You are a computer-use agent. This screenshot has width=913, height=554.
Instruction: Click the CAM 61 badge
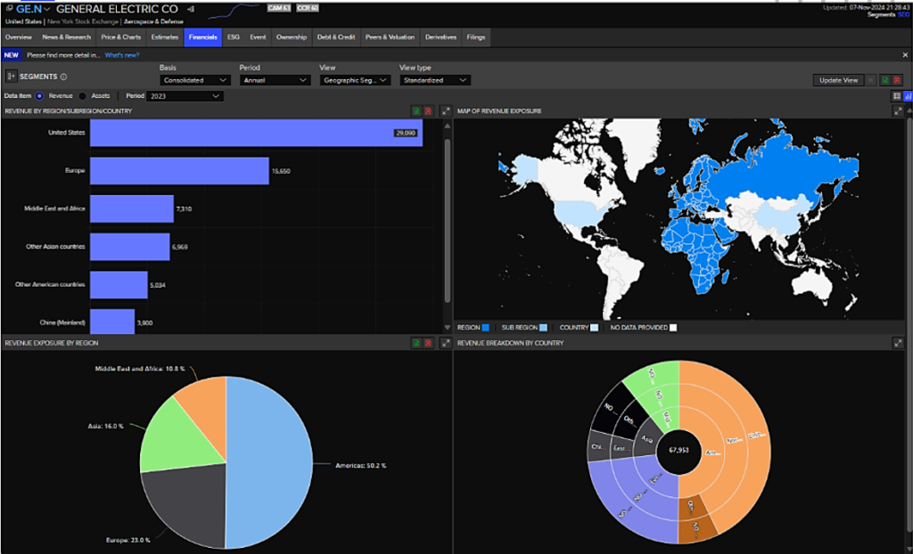[278, 8]
